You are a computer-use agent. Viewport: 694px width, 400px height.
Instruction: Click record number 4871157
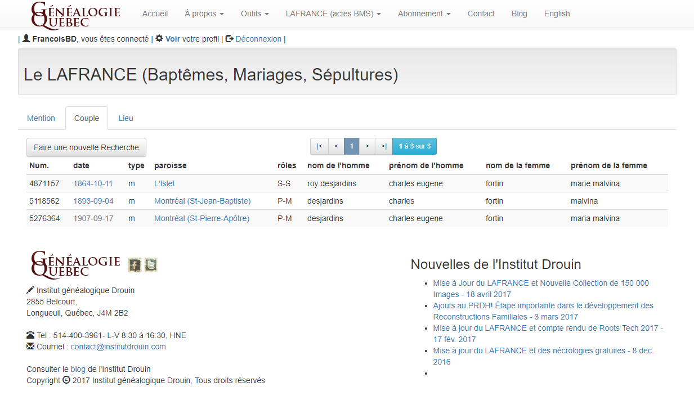(x=44, y=183)
